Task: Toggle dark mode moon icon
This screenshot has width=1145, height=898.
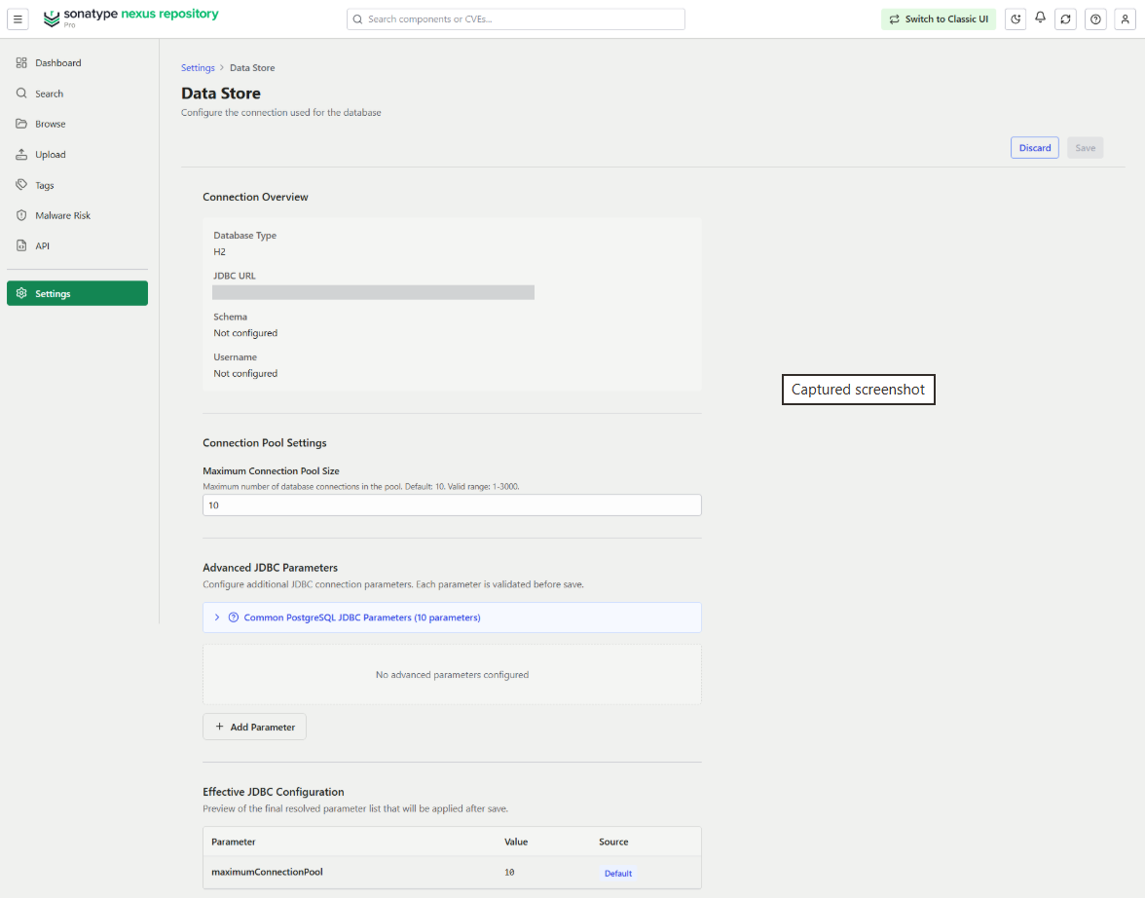Action: pyautogui.click(x=1015, y=19)
